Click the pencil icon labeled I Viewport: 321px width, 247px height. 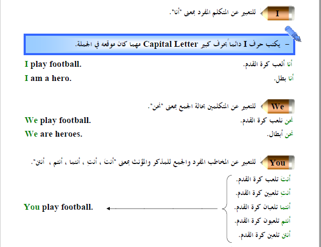click(277, 13)
